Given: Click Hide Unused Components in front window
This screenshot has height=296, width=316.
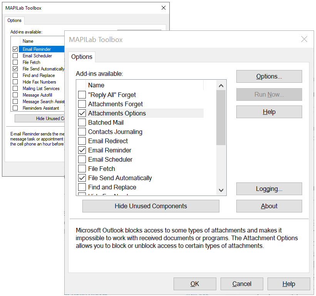Looking at the screenshot, I should coord(151,206).
